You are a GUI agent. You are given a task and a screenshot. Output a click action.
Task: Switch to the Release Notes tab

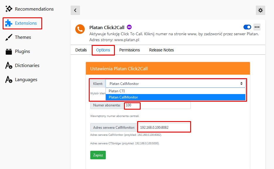(161, 50)
